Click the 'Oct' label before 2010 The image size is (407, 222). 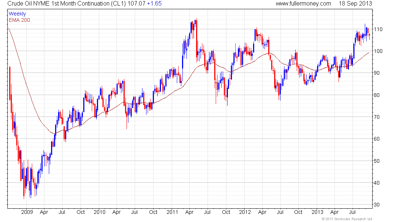point(80,212)
